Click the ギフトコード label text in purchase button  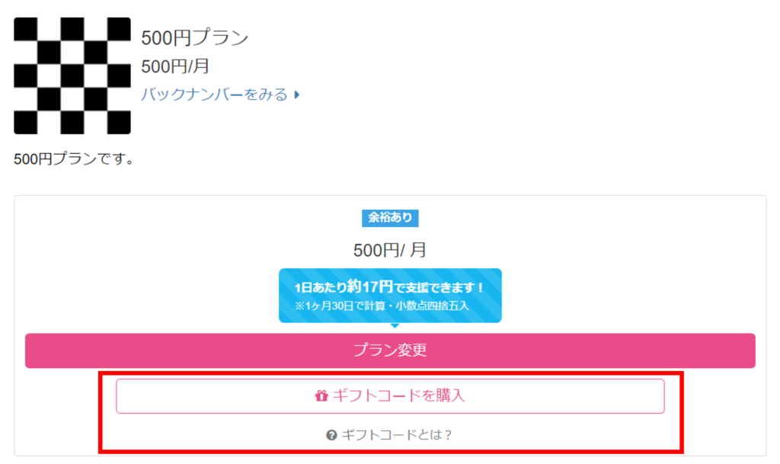point(366,396)
